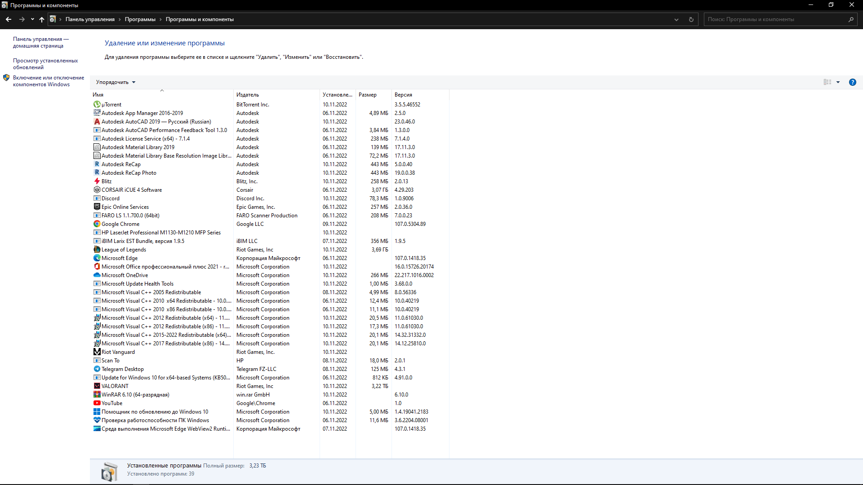Select Autodesk License Service (x64) - 7.1.4
The width and height of the screenshot is (863, 485).
pos(270,138)
